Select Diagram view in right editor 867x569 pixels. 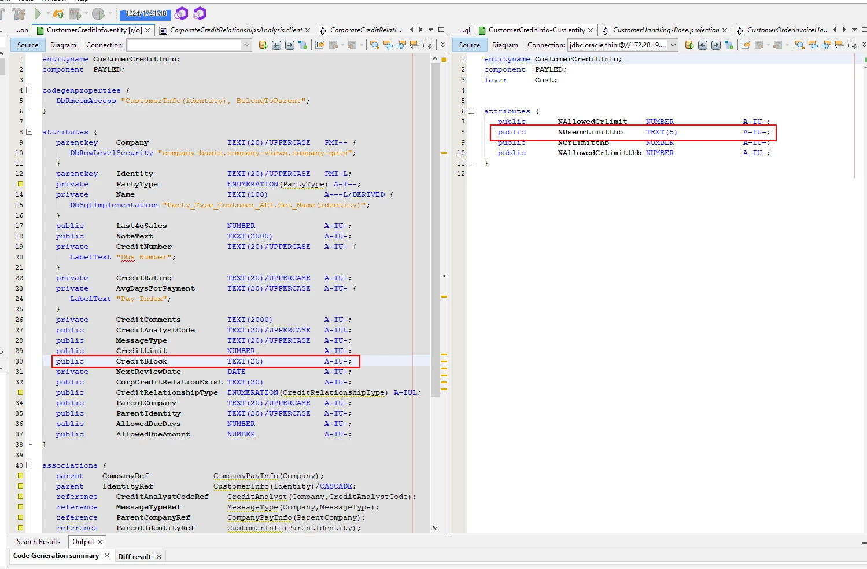pyautogui.click(x=505, y=45)
